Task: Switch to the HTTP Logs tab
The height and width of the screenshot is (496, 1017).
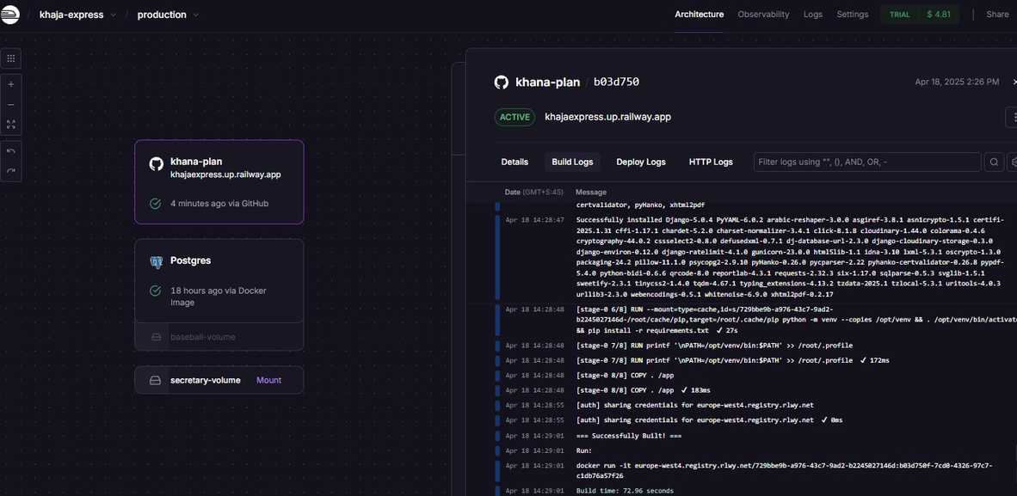Action: pyautogui.click(x=710, y=162)
